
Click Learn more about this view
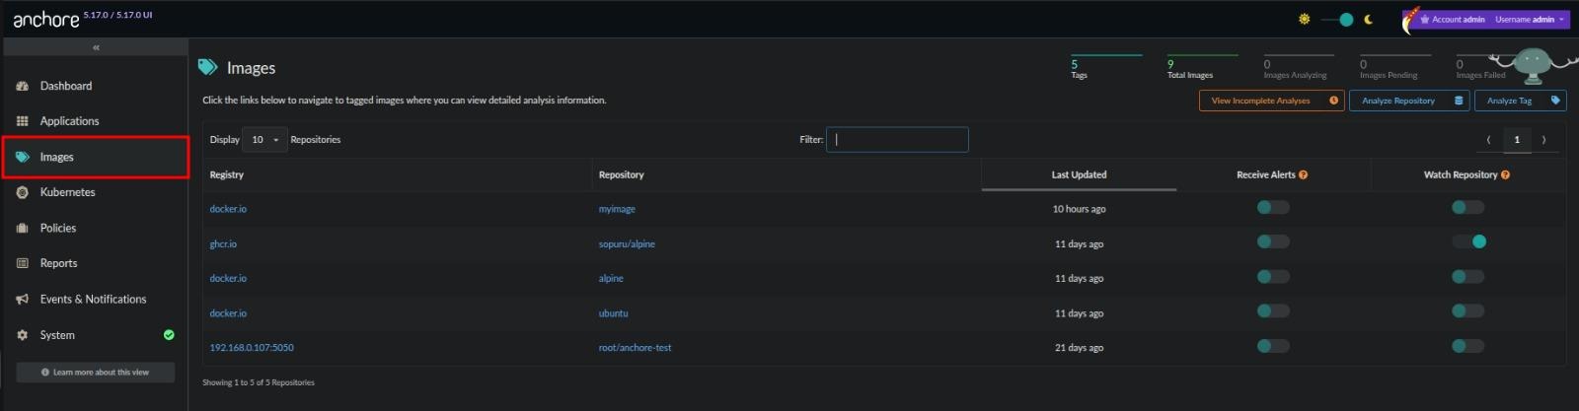pos(96,373)
